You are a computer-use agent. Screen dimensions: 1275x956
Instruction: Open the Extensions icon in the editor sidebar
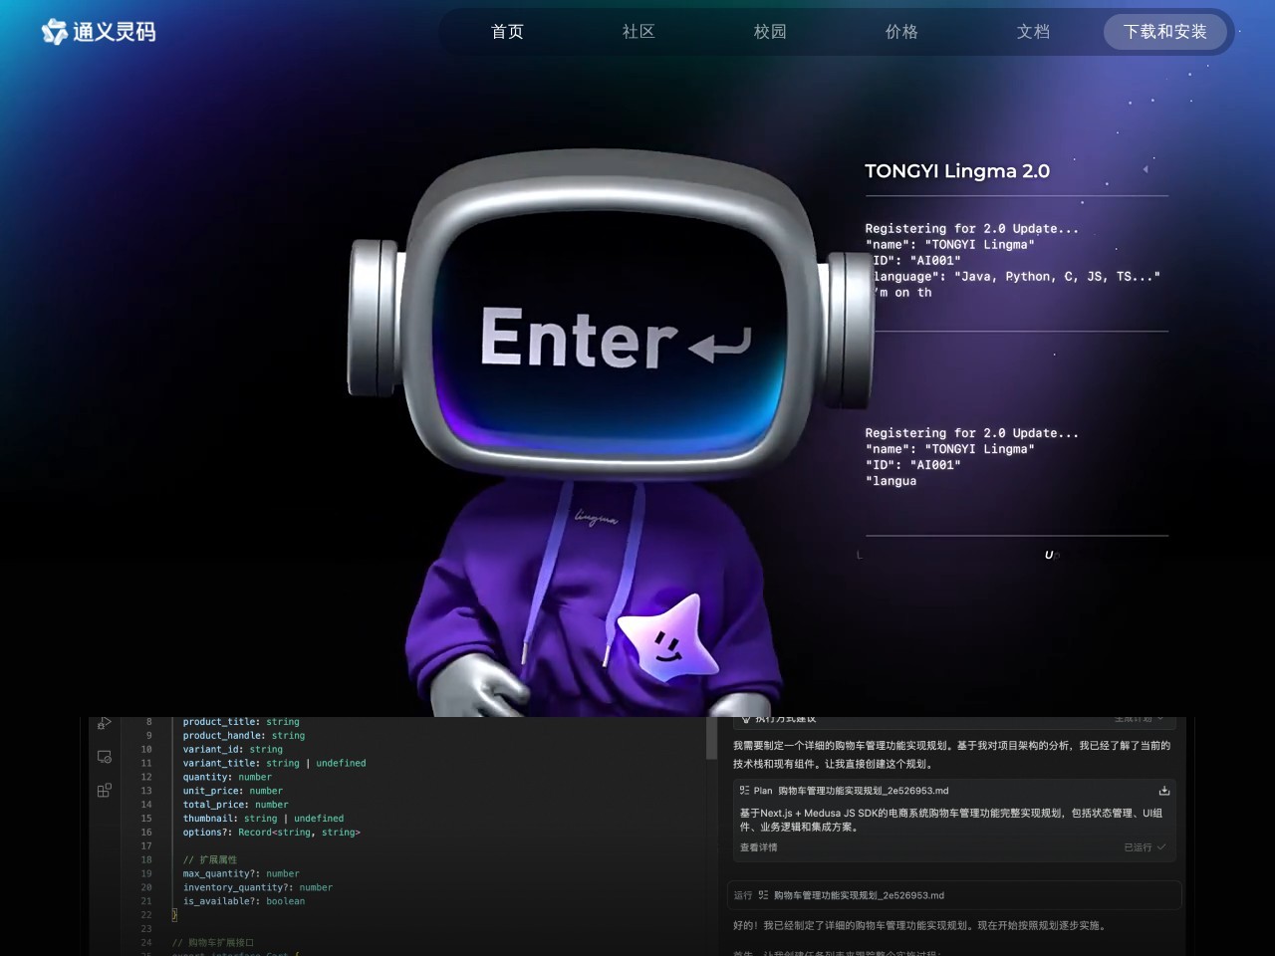tap(105, 791)
